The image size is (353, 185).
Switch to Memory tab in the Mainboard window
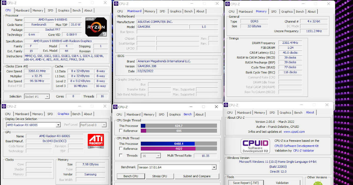(x=150, y=11)
